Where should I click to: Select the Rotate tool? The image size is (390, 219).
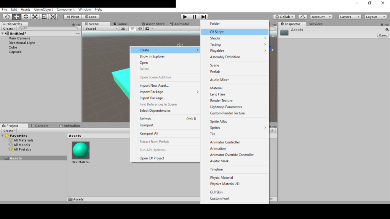[26, 17]
